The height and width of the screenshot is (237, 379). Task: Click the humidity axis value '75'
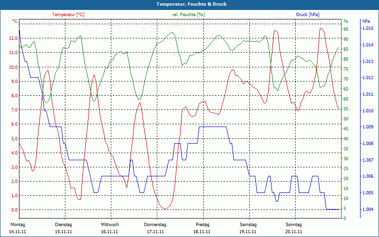click(x=346, y=69)
